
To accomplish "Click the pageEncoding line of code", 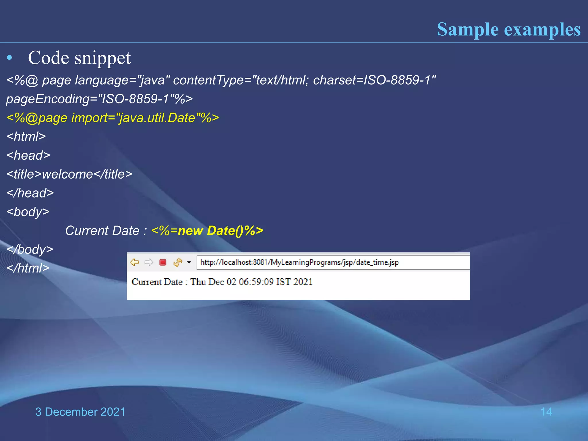I will pos(99,99).
